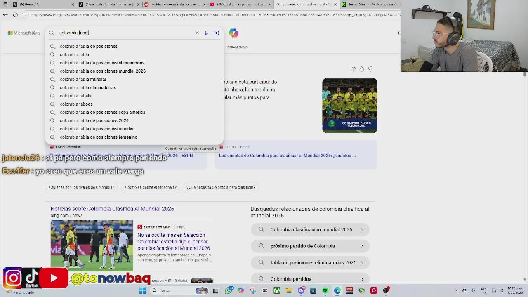Open Microsoft Edge from the taskbar
Screen dimensions: 528x297
(337, 290)
